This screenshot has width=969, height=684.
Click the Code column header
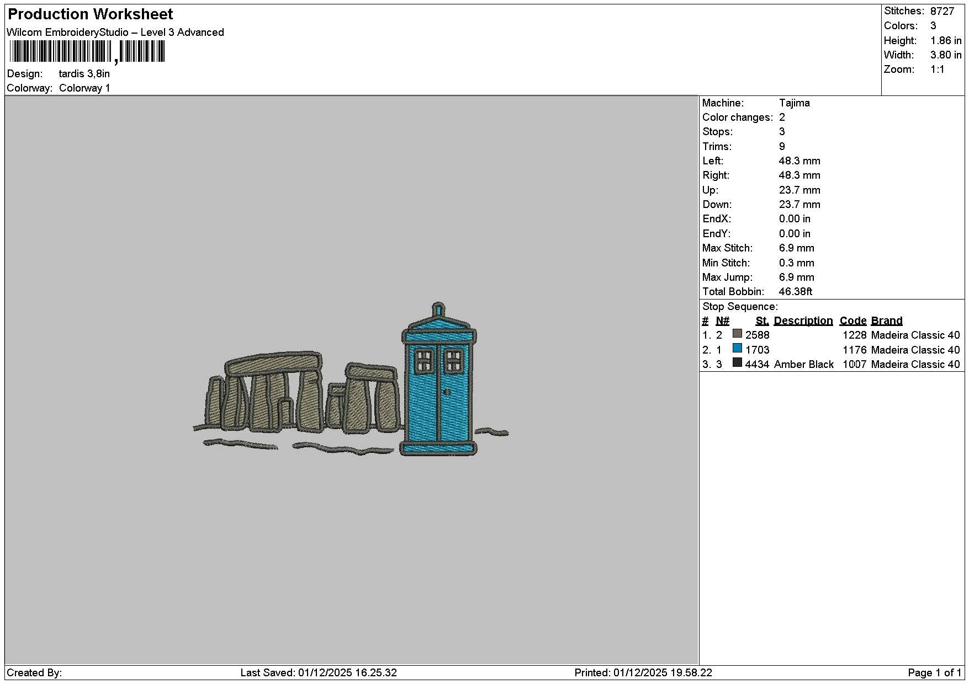(853, 320)
